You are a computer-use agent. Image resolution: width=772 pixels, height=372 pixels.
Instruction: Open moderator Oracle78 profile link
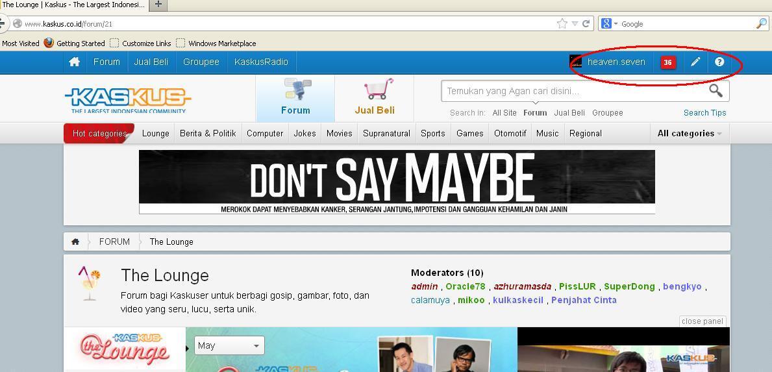[x=466, y=286]
